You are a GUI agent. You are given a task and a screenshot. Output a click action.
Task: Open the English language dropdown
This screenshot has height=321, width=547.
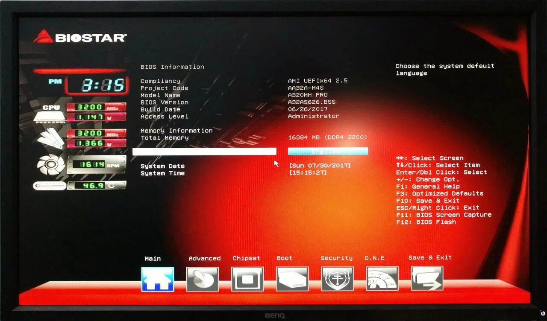click(x=328, y=151)
